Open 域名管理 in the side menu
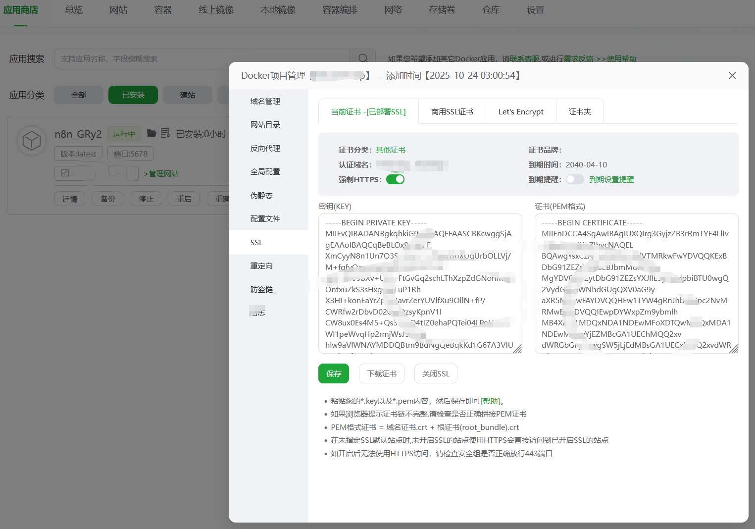The height and width of the screenshot is (529, 755). click(x=265, y=101)
